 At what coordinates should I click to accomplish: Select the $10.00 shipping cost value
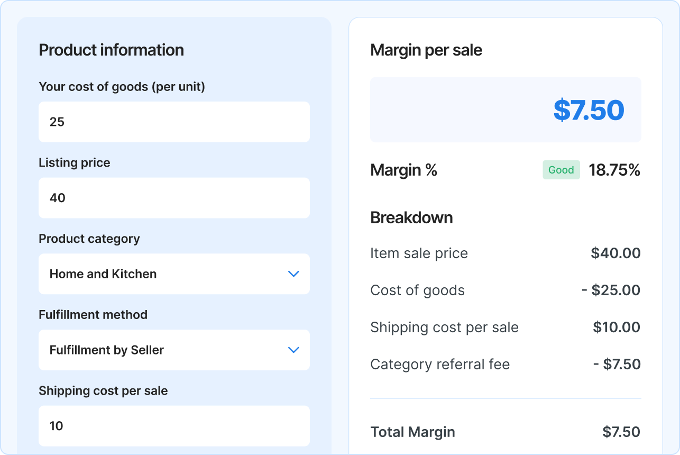click(x=617, y=327)
